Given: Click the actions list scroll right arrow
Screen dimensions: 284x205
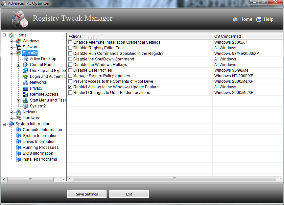Looking at the screenshot, I should click(x=280, y=179).
